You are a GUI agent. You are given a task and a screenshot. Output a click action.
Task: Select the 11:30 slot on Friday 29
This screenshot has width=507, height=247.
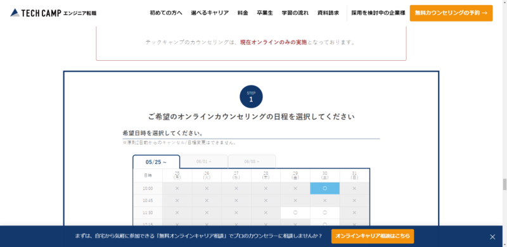coord(295,213)
